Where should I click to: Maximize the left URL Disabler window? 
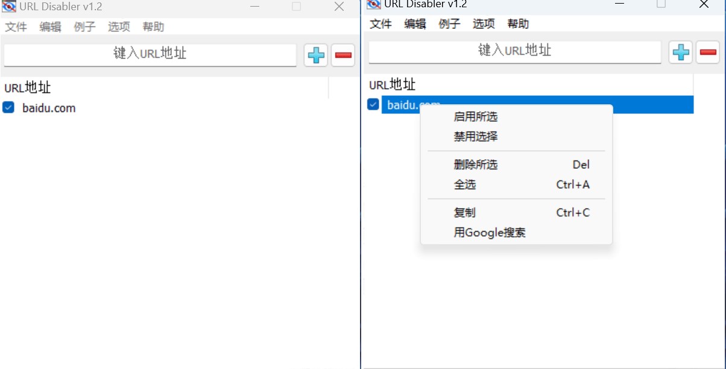coord(296,7)
